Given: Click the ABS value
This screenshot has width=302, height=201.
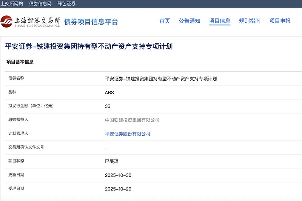Looking at the screenshot, I should pyautogui.click(x=109, y=92).
